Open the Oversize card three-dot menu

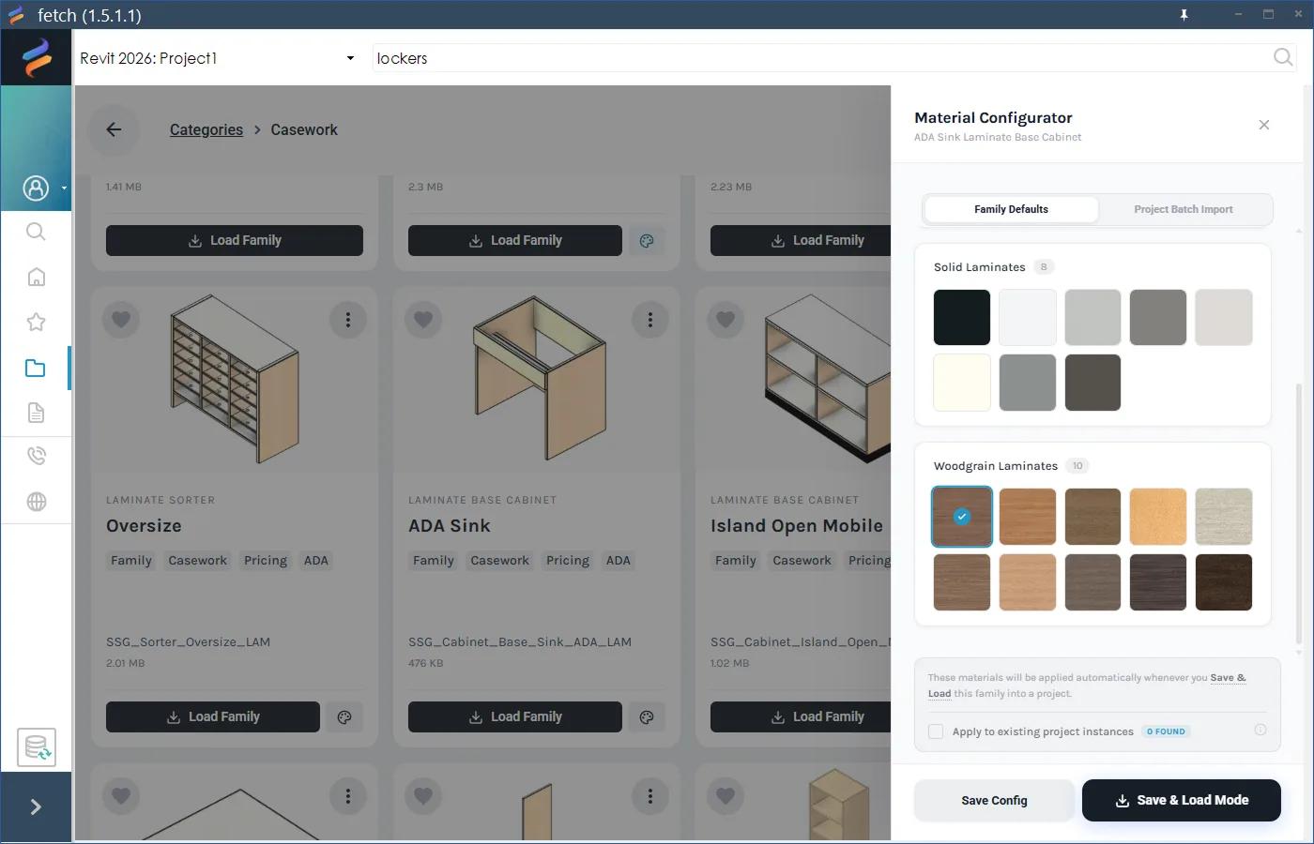pyautogui.click(x=348, y=320)
